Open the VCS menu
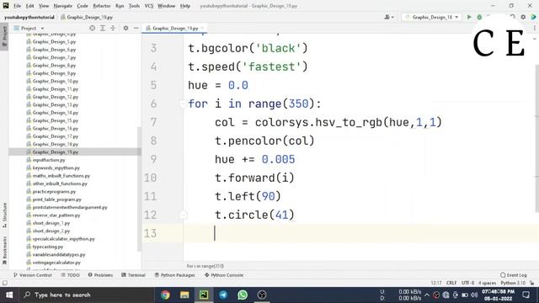 tap(149, 6)
